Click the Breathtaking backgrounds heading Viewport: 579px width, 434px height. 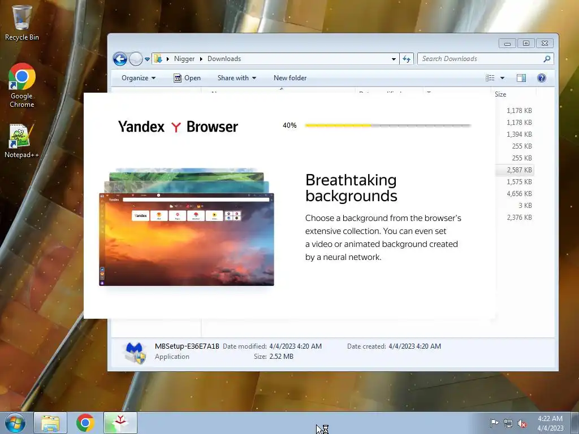point(351,188)
